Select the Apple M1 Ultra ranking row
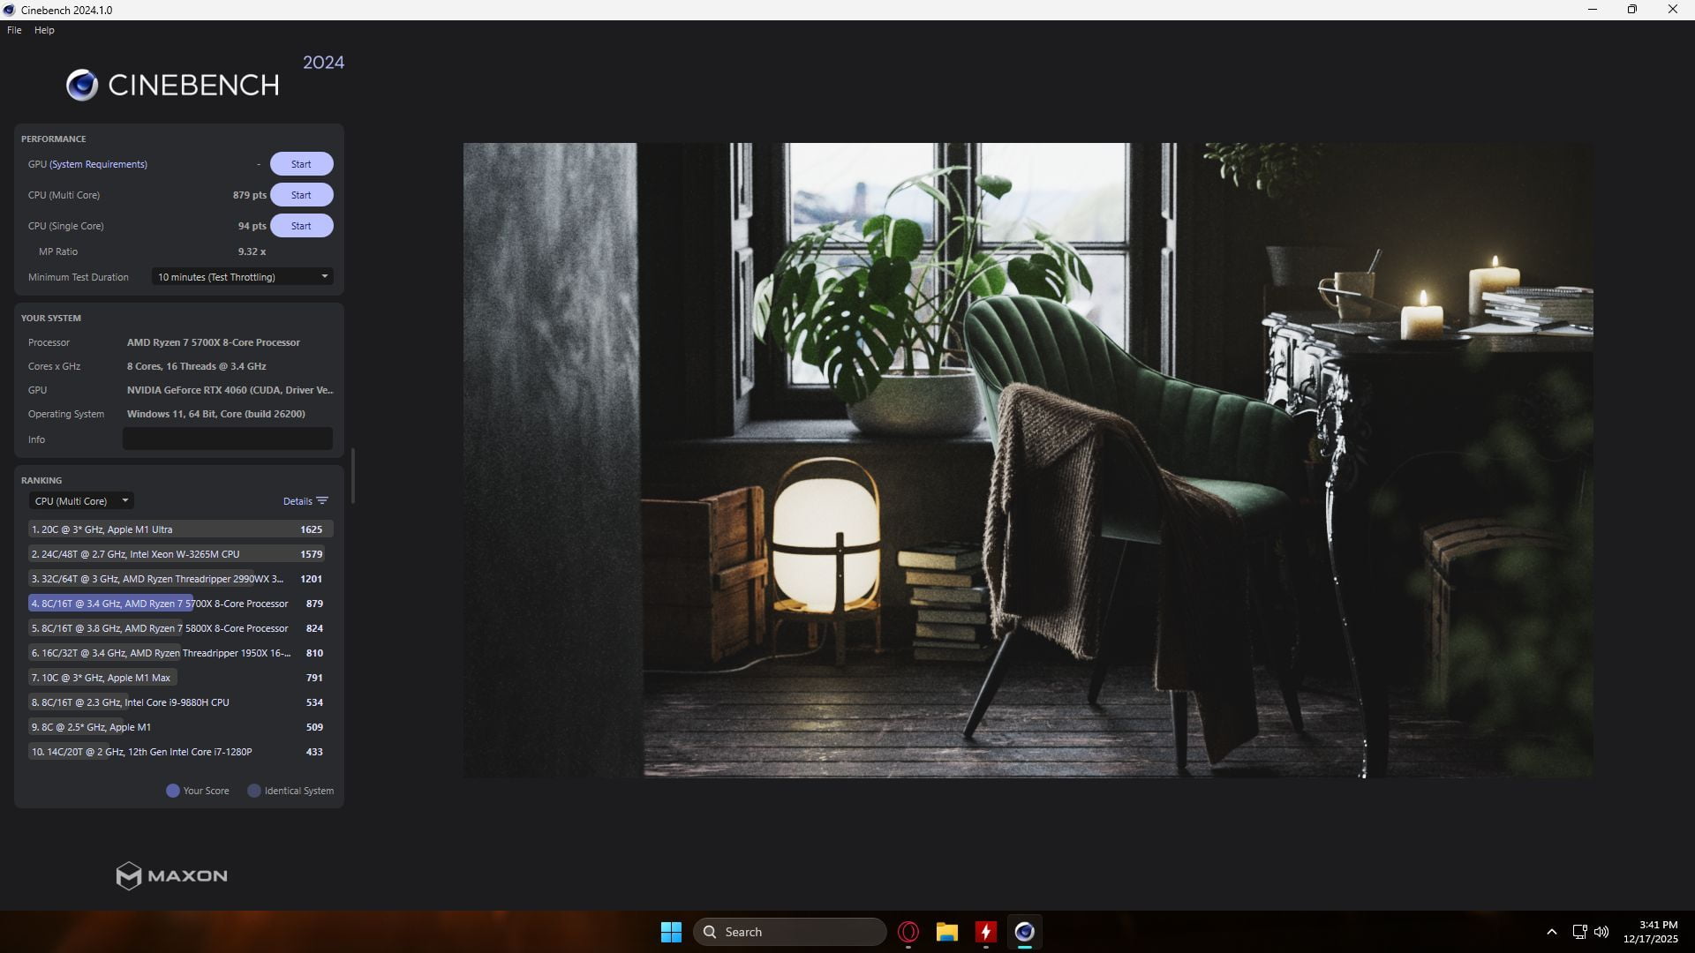Image resolution: width=1695 pixels, height=953 pixels. click(180, 529)
